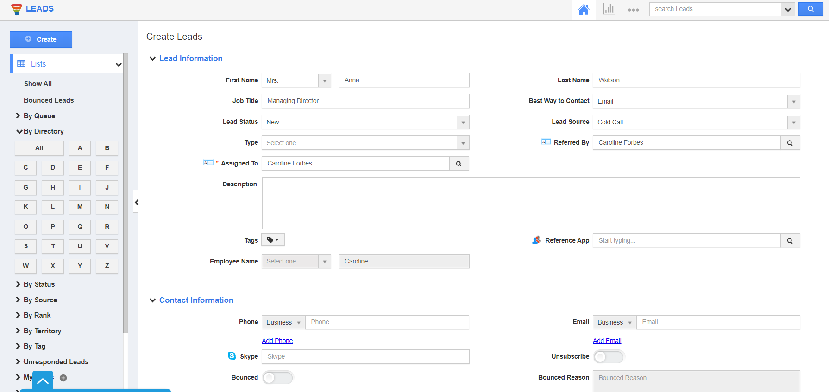Open the Lead Source dropdown
This screenshot has width=829, height=392.
click(696, 122)
